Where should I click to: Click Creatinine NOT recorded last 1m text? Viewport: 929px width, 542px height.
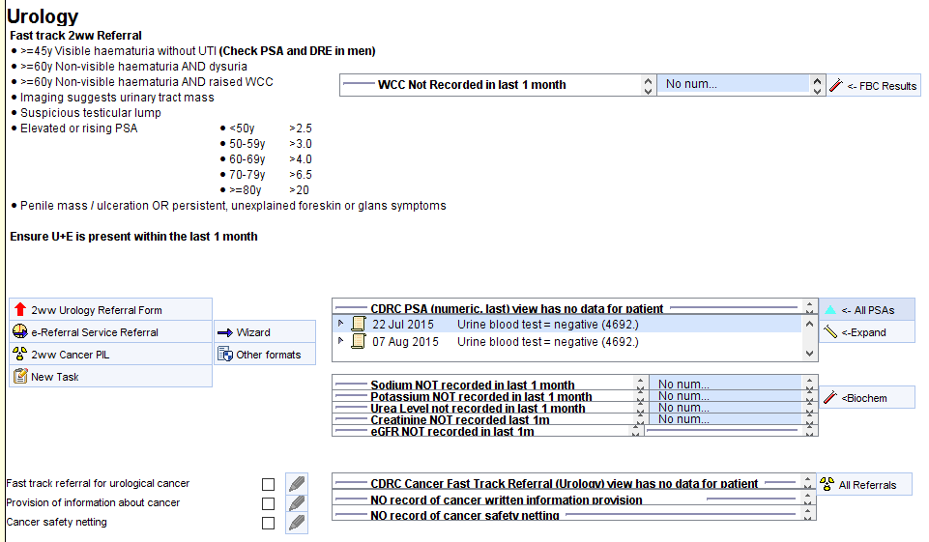(460, 420)
